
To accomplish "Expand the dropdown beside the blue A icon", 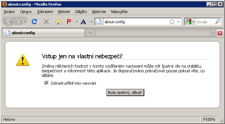I will click(x=91, y=22).
